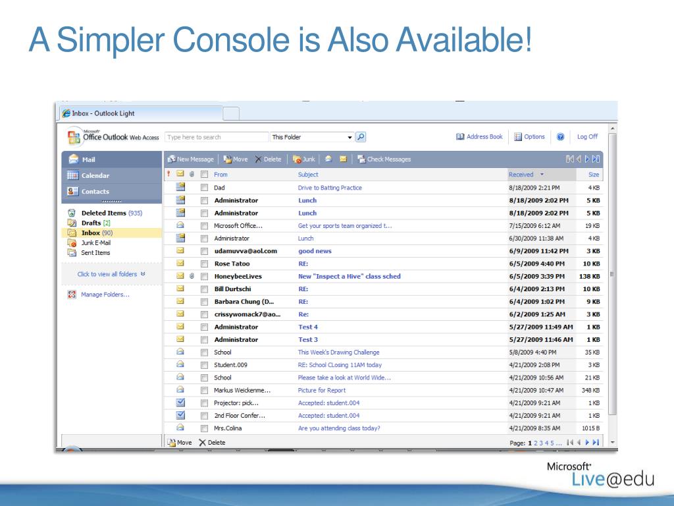
Task: Go to first page using top toolbar arrow
Action: [570, 159]
